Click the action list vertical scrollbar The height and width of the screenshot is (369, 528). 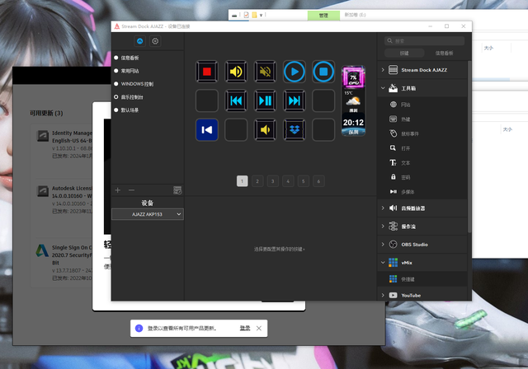click(x=469, y=147)
